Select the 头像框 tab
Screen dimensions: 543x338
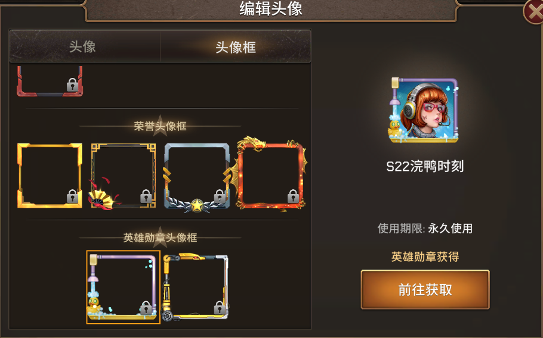(x=236, y=46)
